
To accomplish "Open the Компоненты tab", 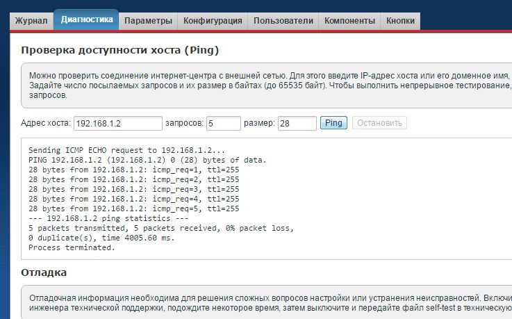I will click(x=349, y=21).
